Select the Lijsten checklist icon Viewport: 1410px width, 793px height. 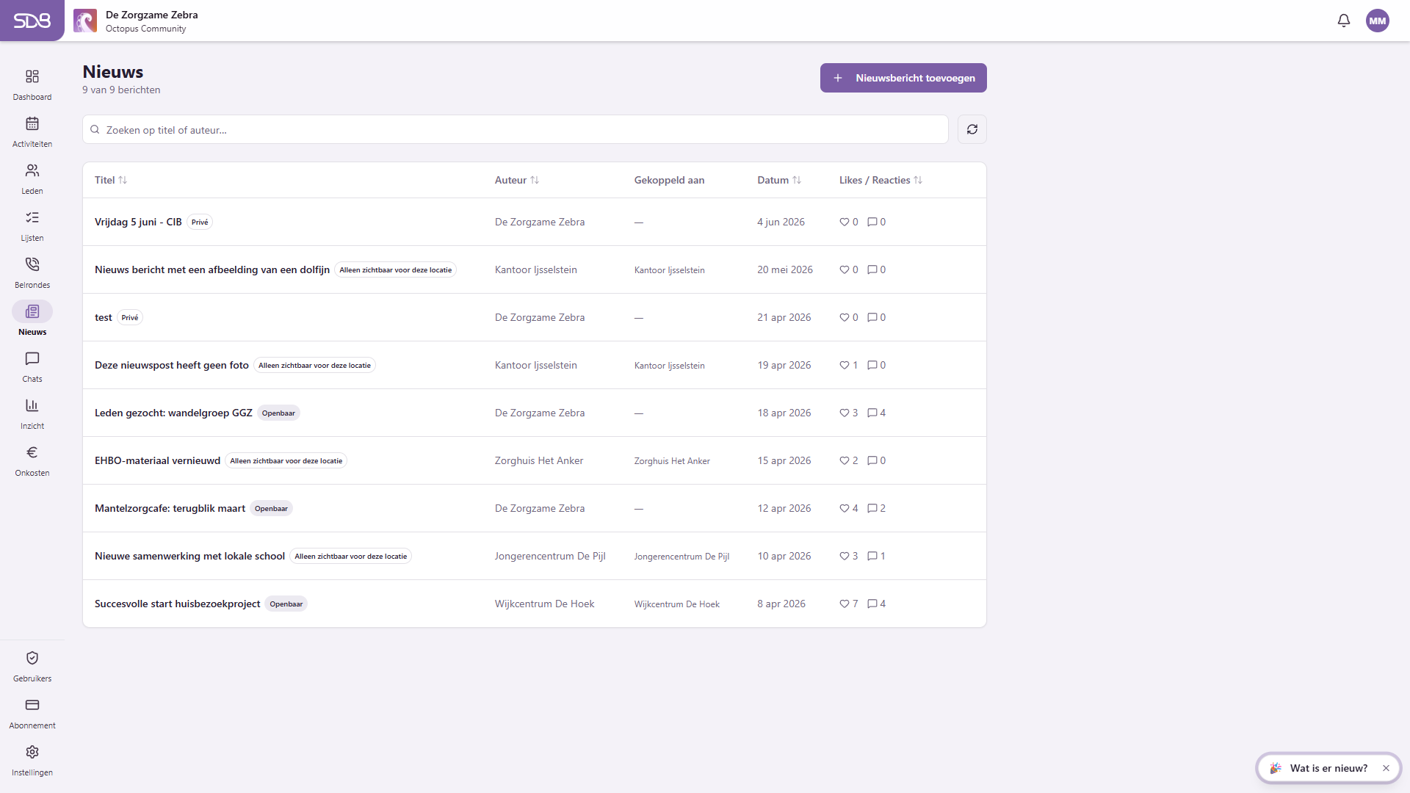pos(32,217)
